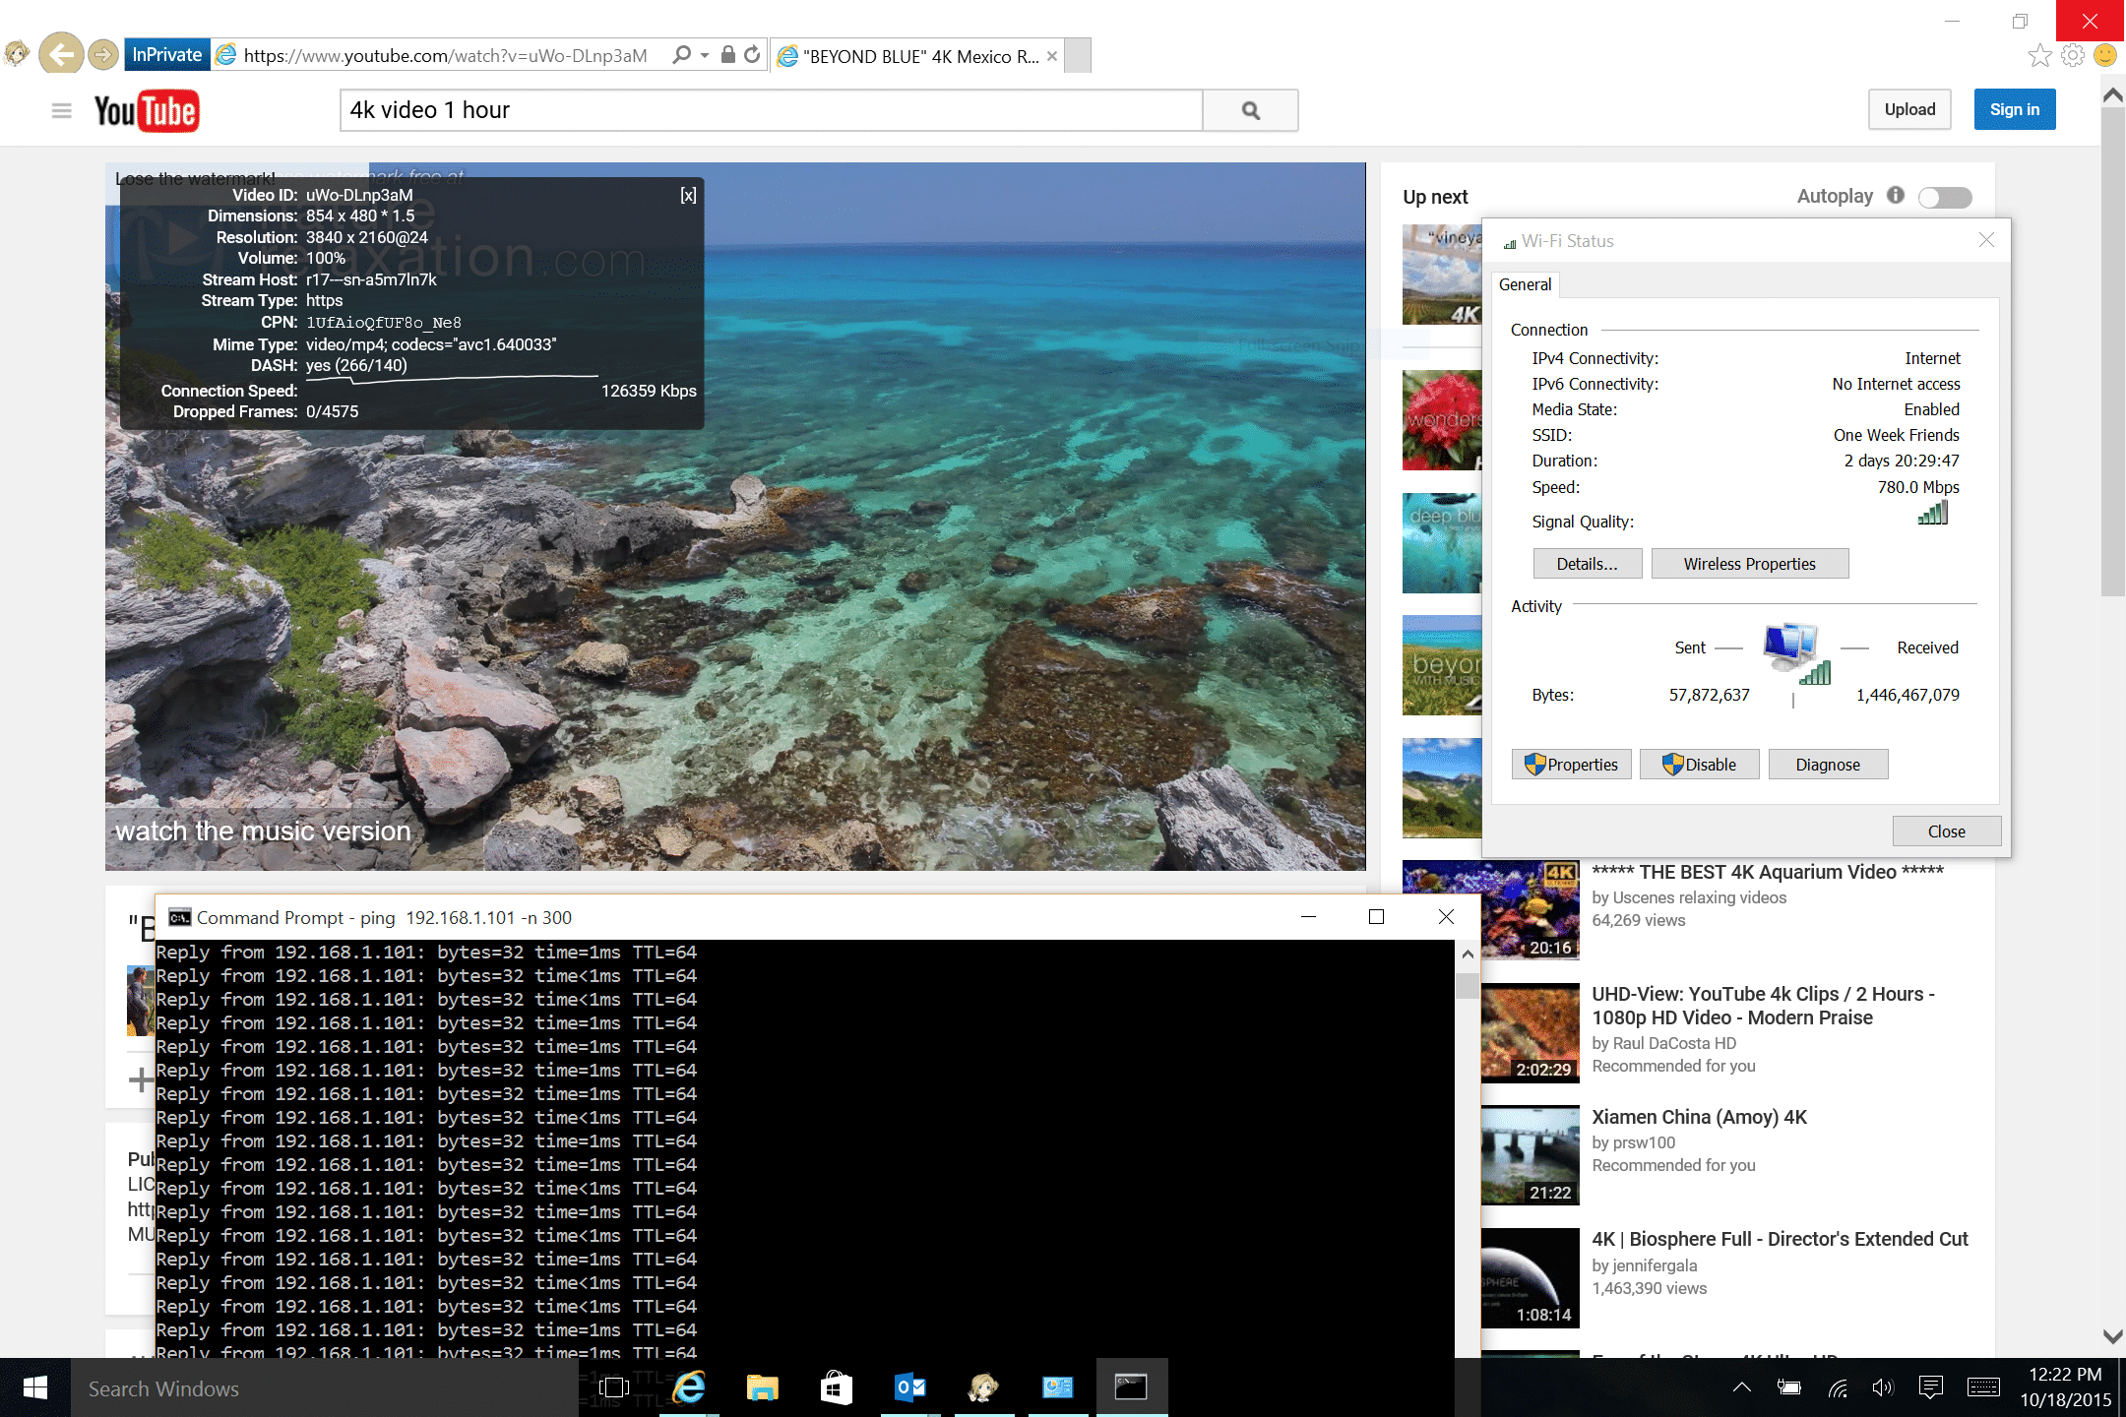The width and height of the screenshot is (2126, 1417).
Task: Click the Close button in Wi-Fi Status
Action: [1946, 832]
